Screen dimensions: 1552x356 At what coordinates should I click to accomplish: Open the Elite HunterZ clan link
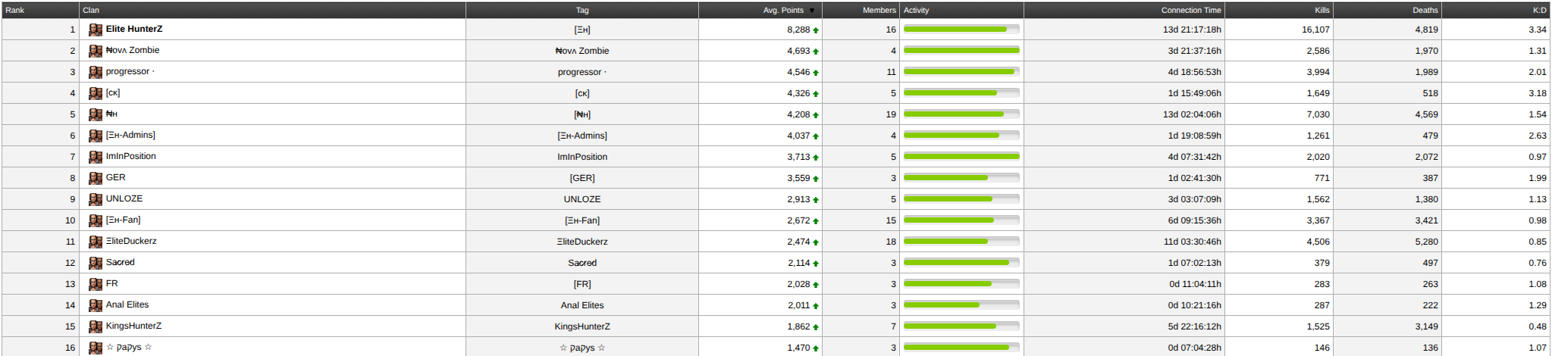[134, 29]
